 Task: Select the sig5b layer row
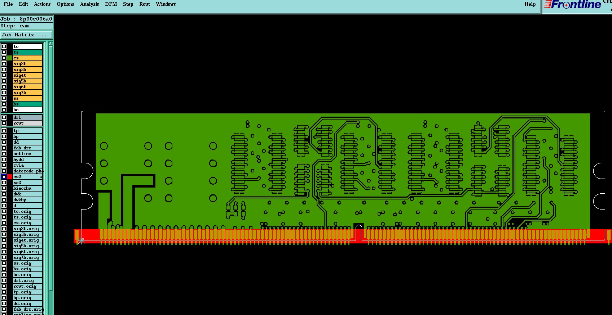[28, 81]
